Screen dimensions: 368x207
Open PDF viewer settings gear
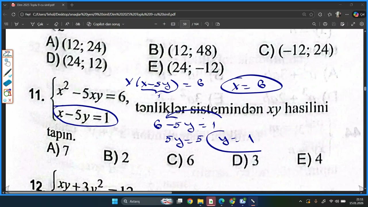tap(362, 24)
